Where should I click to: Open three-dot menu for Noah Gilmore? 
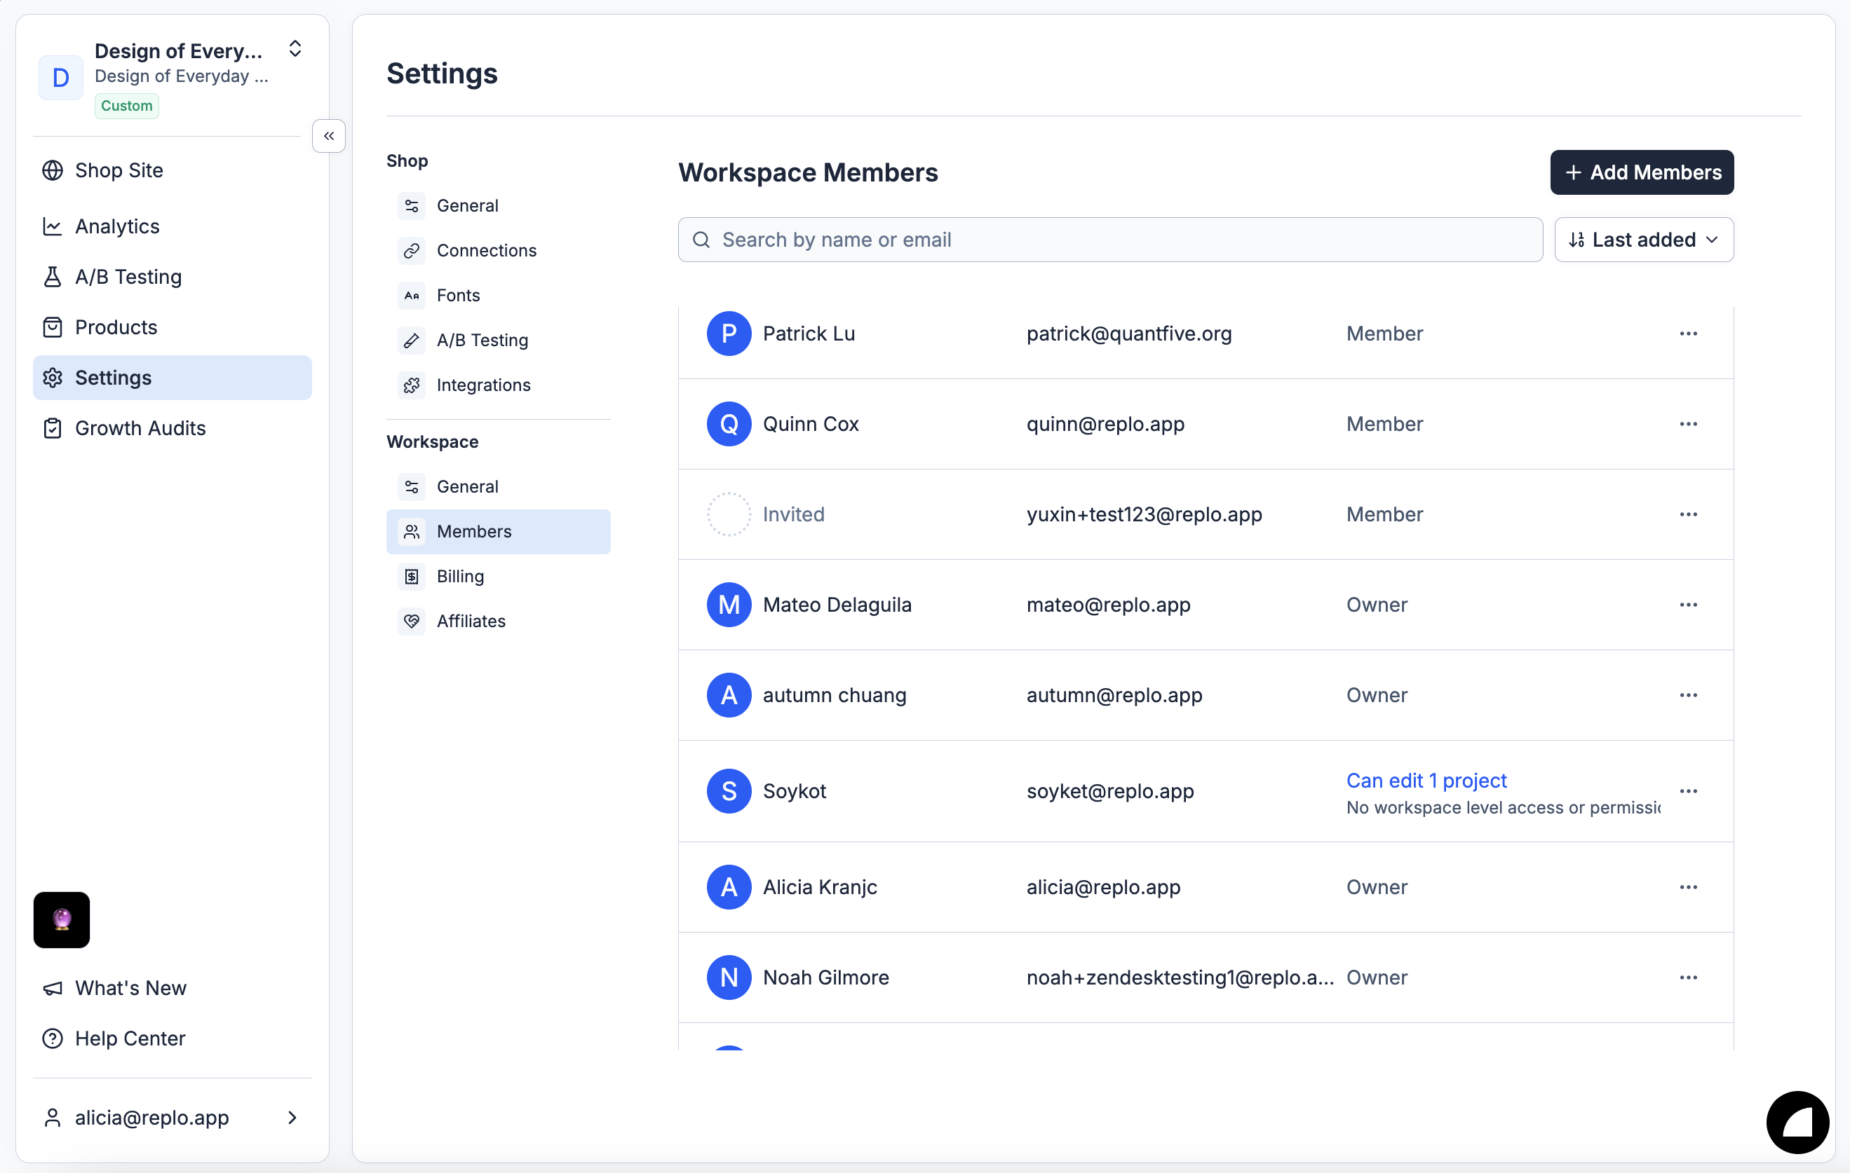coord(1688,977)
